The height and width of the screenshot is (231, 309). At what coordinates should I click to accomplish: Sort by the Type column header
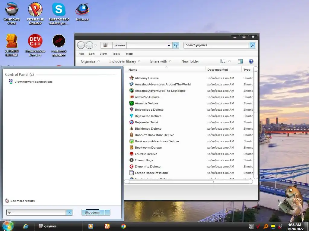[x=247, y=69]
